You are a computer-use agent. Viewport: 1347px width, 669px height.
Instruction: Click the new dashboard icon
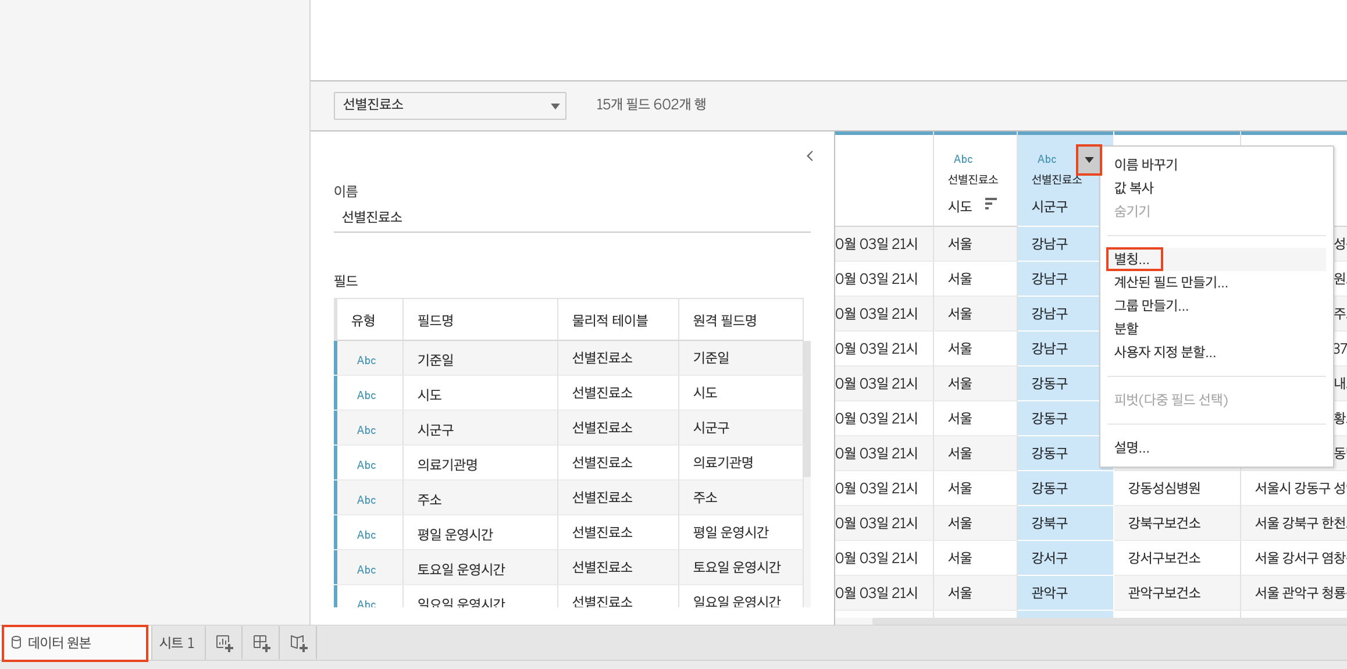(x=261, y=643)
